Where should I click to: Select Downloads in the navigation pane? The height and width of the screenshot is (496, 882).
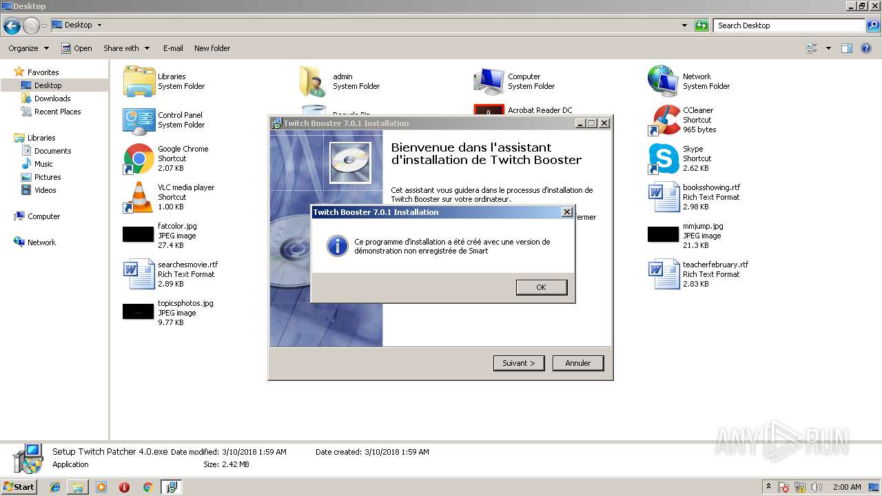pos(52,99)
